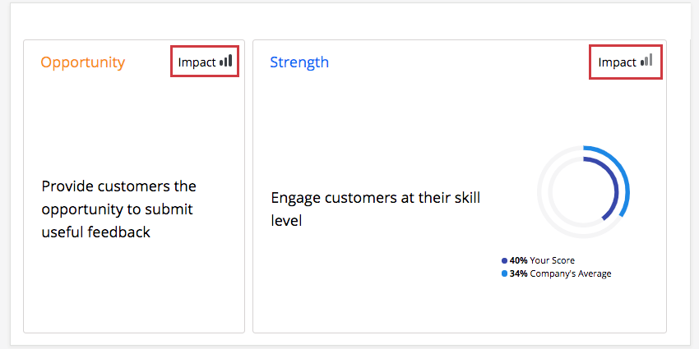Viewport: 699px width, 349px height.
Task: Click the Impact bars icon on Strength card
Action: point(646,61)
